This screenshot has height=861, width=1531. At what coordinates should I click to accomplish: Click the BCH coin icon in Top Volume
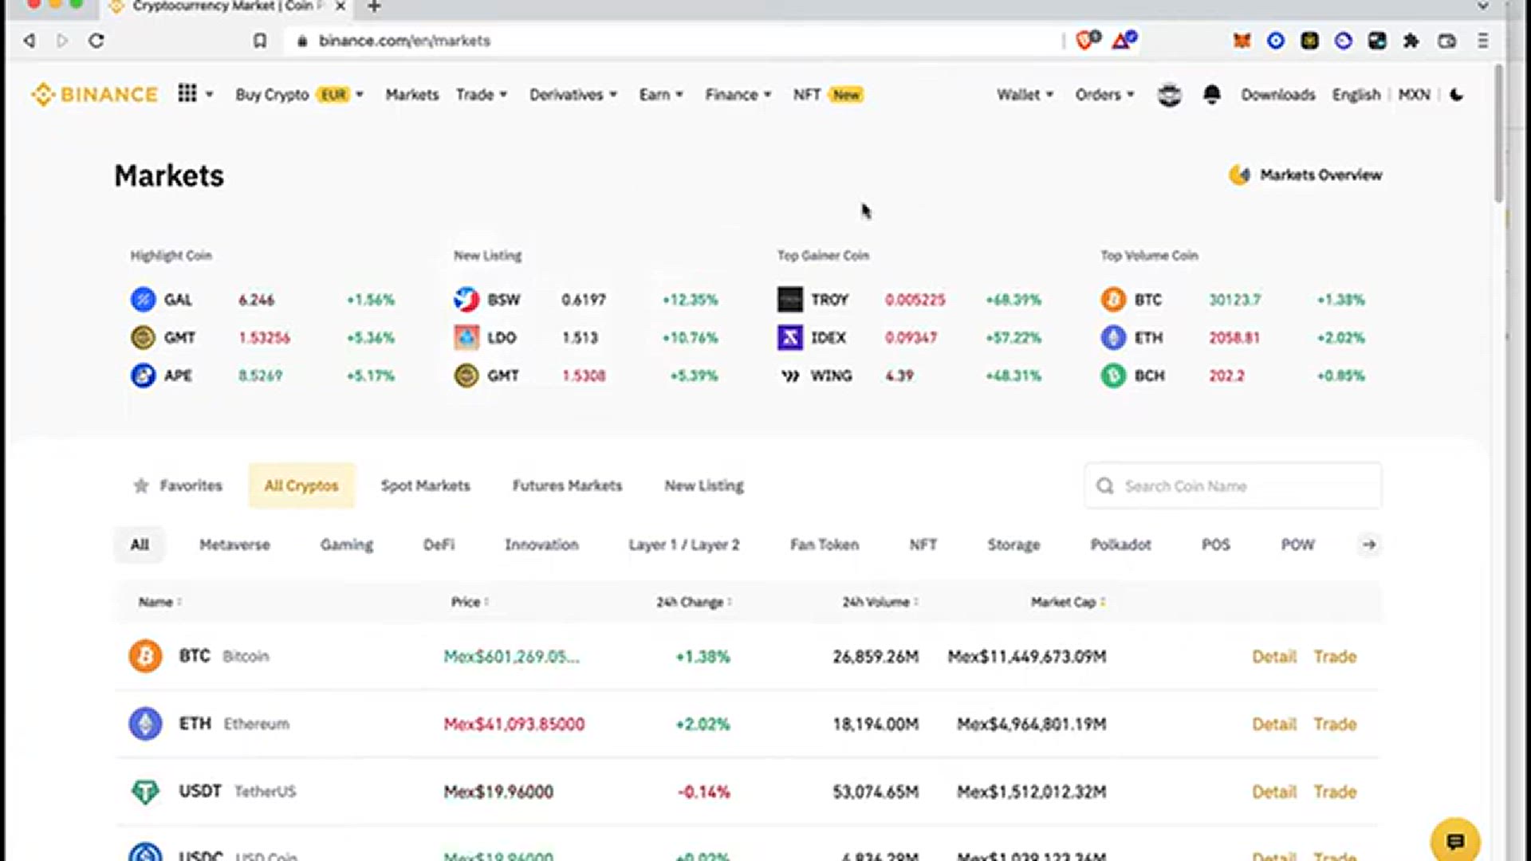[x=1113, y=375]
